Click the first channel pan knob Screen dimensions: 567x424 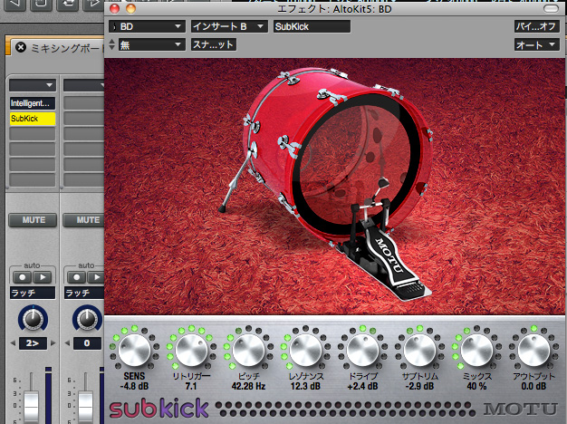[33, 318]
